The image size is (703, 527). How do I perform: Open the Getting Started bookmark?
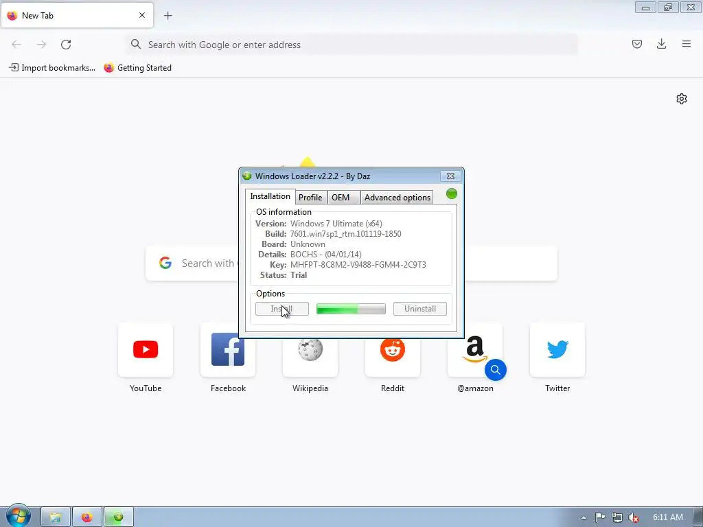tap(137, 68)
